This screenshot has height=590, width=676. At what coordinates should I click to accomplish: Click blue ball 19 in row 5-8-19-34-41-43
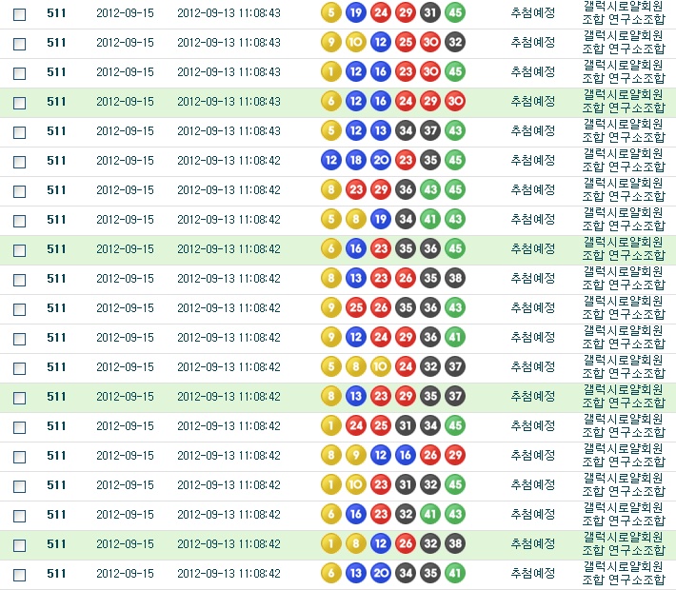(380, 219)
